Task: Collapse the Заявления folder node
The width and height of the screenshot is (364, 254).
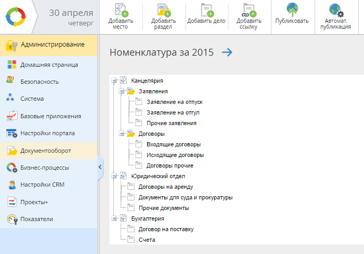Action: click(x=122, y=91)
